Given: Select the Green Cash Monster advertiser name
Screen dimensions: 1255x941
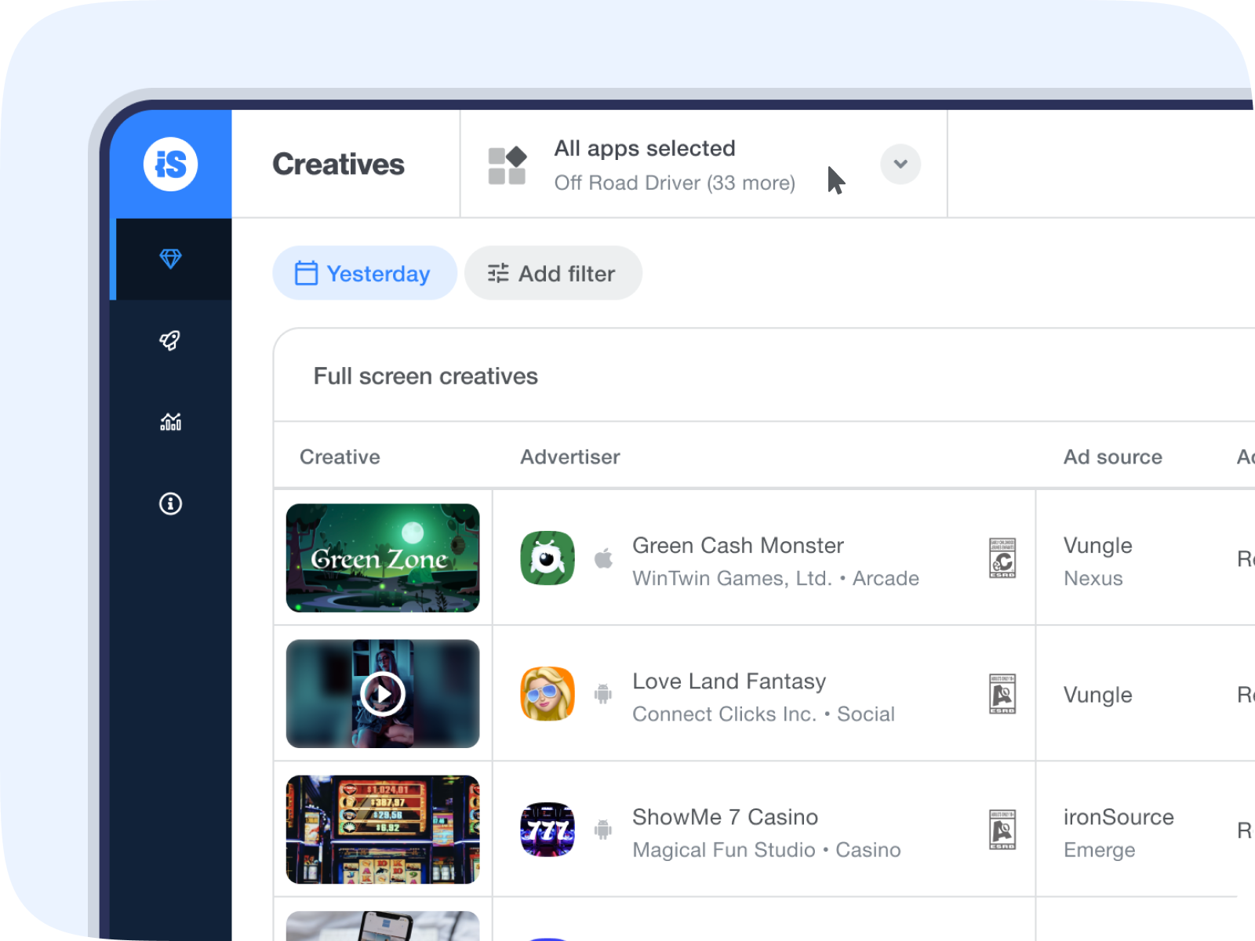Looking at the screenshot, I should (738, 545).
